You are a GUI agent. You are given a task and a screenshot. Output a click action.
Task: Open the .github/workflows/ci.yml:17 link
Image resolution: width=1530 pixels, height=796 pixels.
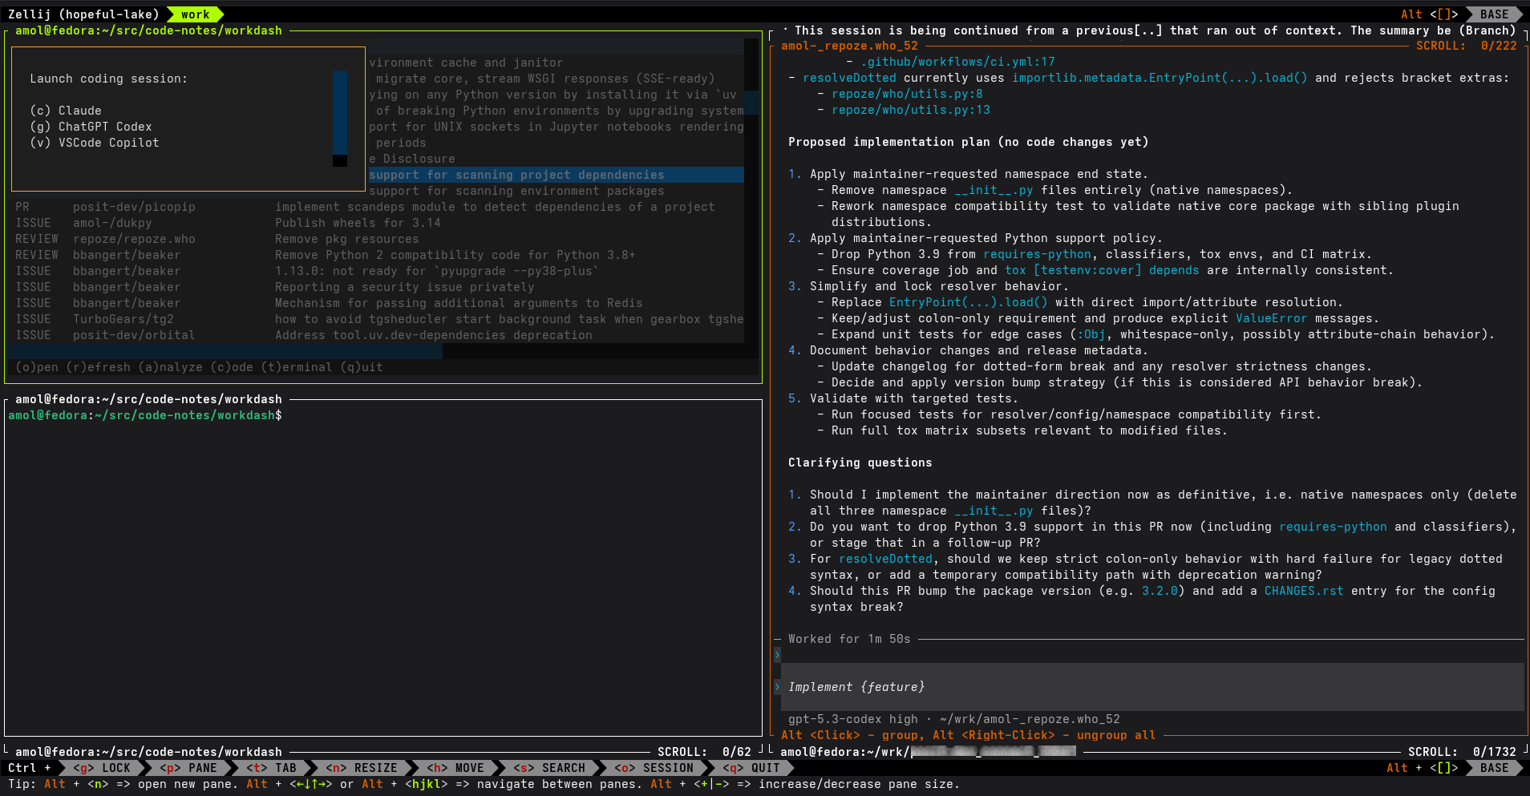pyautogui.click(x=957, y=62)
